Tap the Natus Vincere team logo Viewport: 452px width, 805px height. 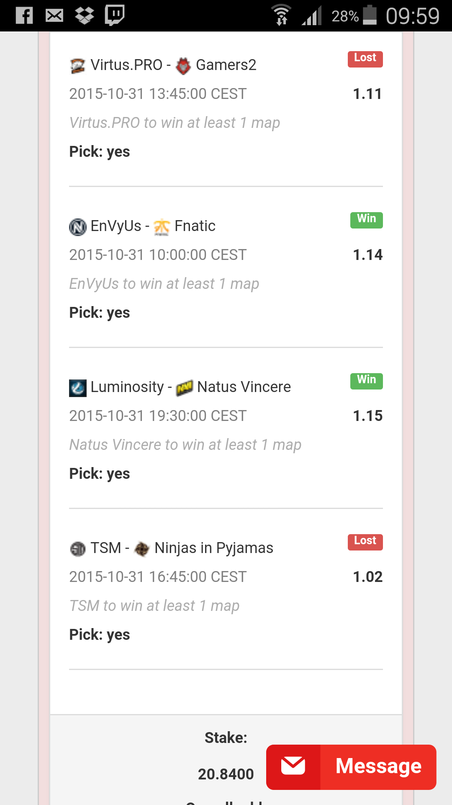coord(184,388)
